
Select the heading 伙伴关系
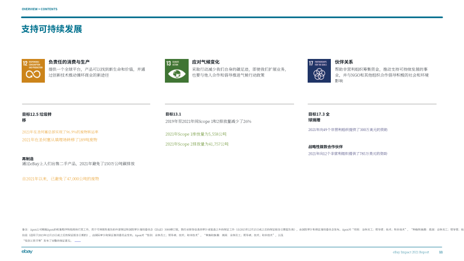[344, 62]
